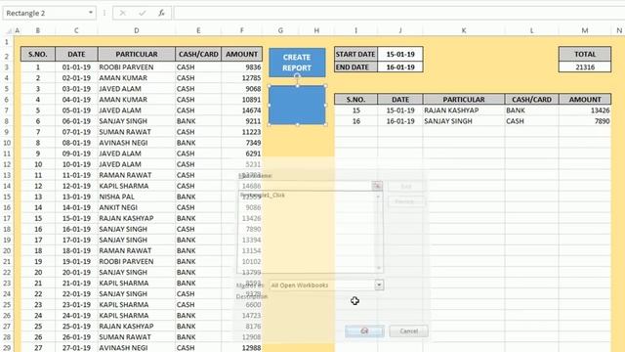The height and width of the screenshot is (352, 625).
Task: Select column D header
Action: click(x=137, y=30)
